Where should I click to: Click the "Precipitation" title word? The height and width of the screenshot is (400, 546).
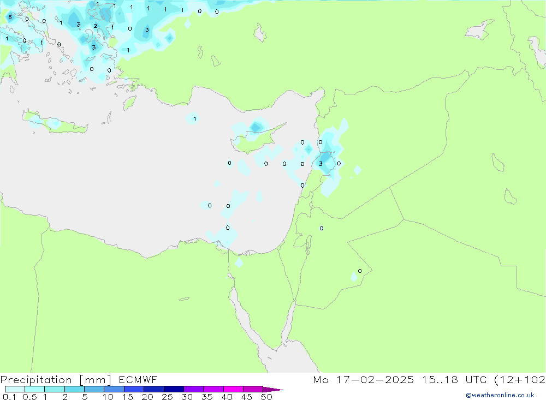click(x=36, y=380)
